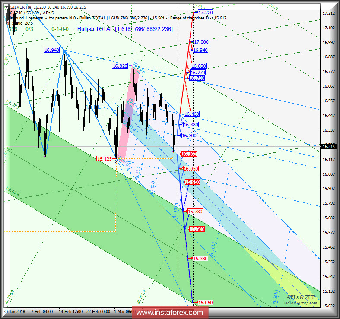Click the 17.102 value on price axis

click(x=328, y=28)
